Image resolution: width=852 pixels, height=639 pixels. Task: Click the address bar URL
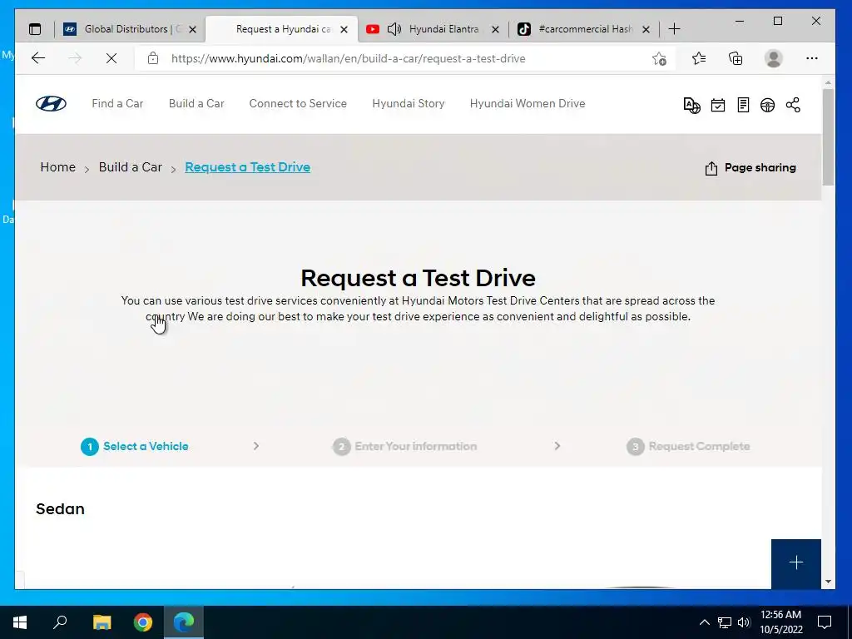pos(349,59)
